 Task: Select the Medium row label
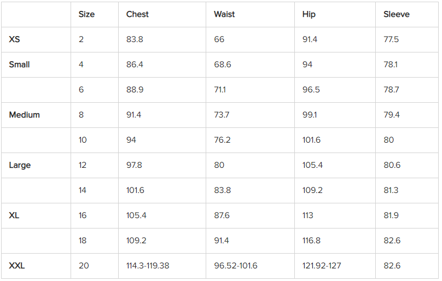(24, 115)
